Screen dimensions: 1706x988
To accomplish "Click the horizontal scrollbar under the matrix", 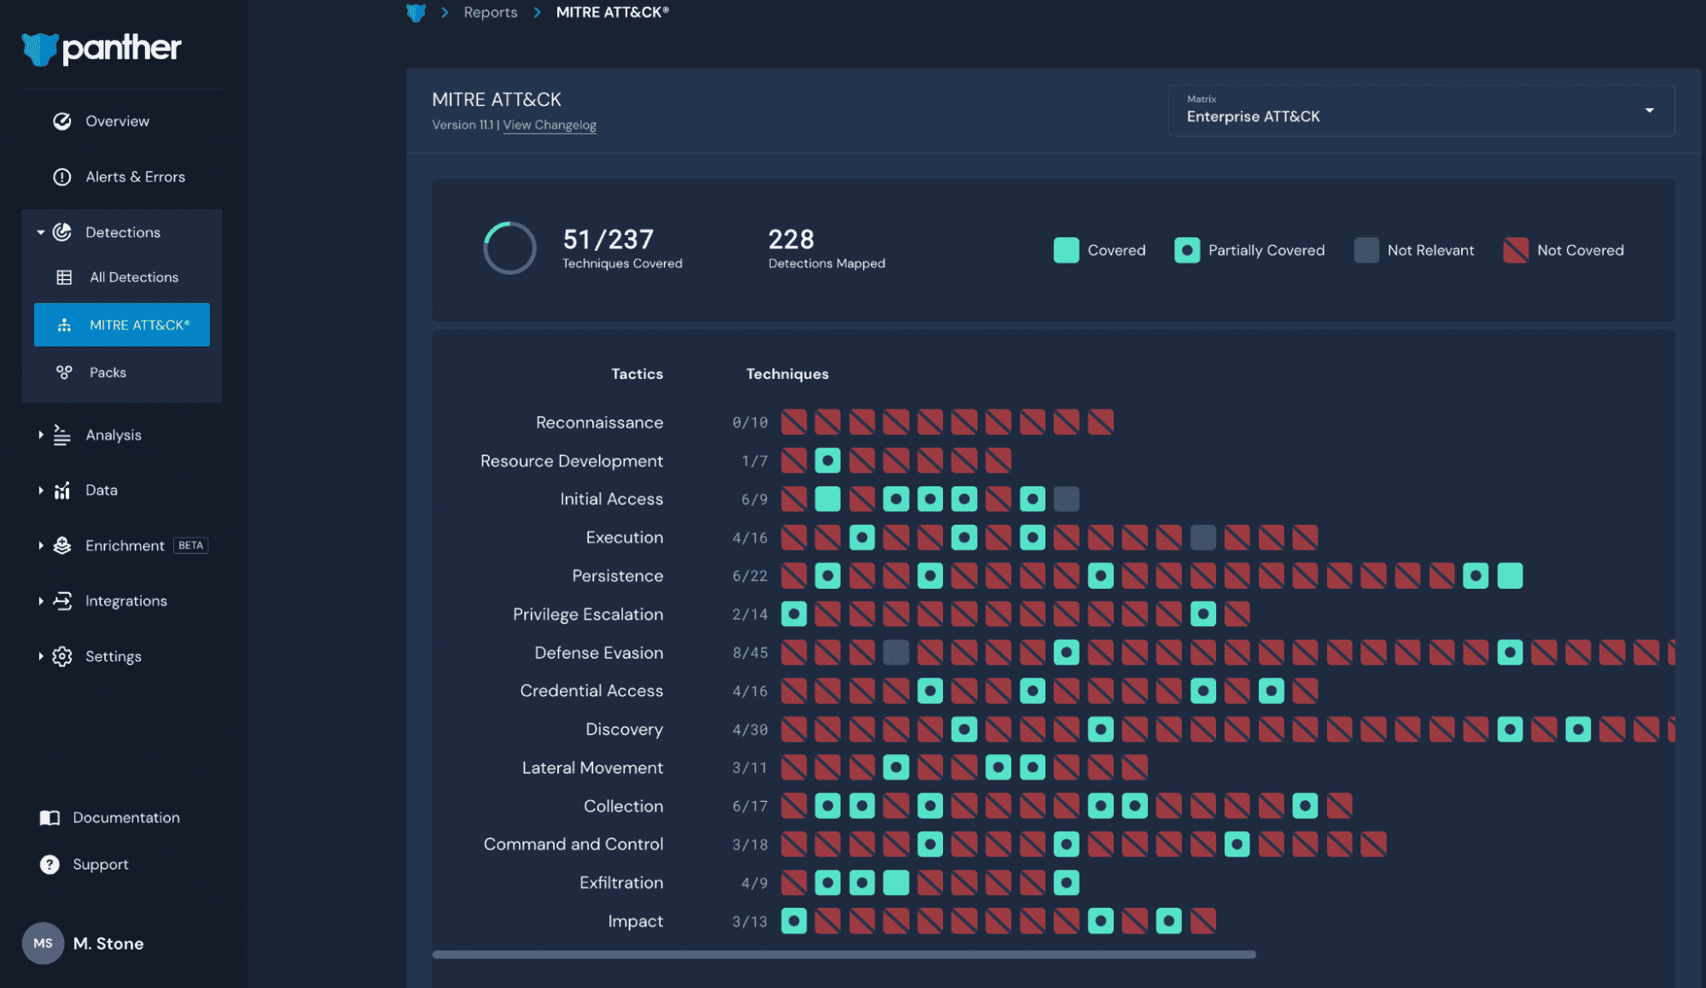I will [x=843, y=955].
